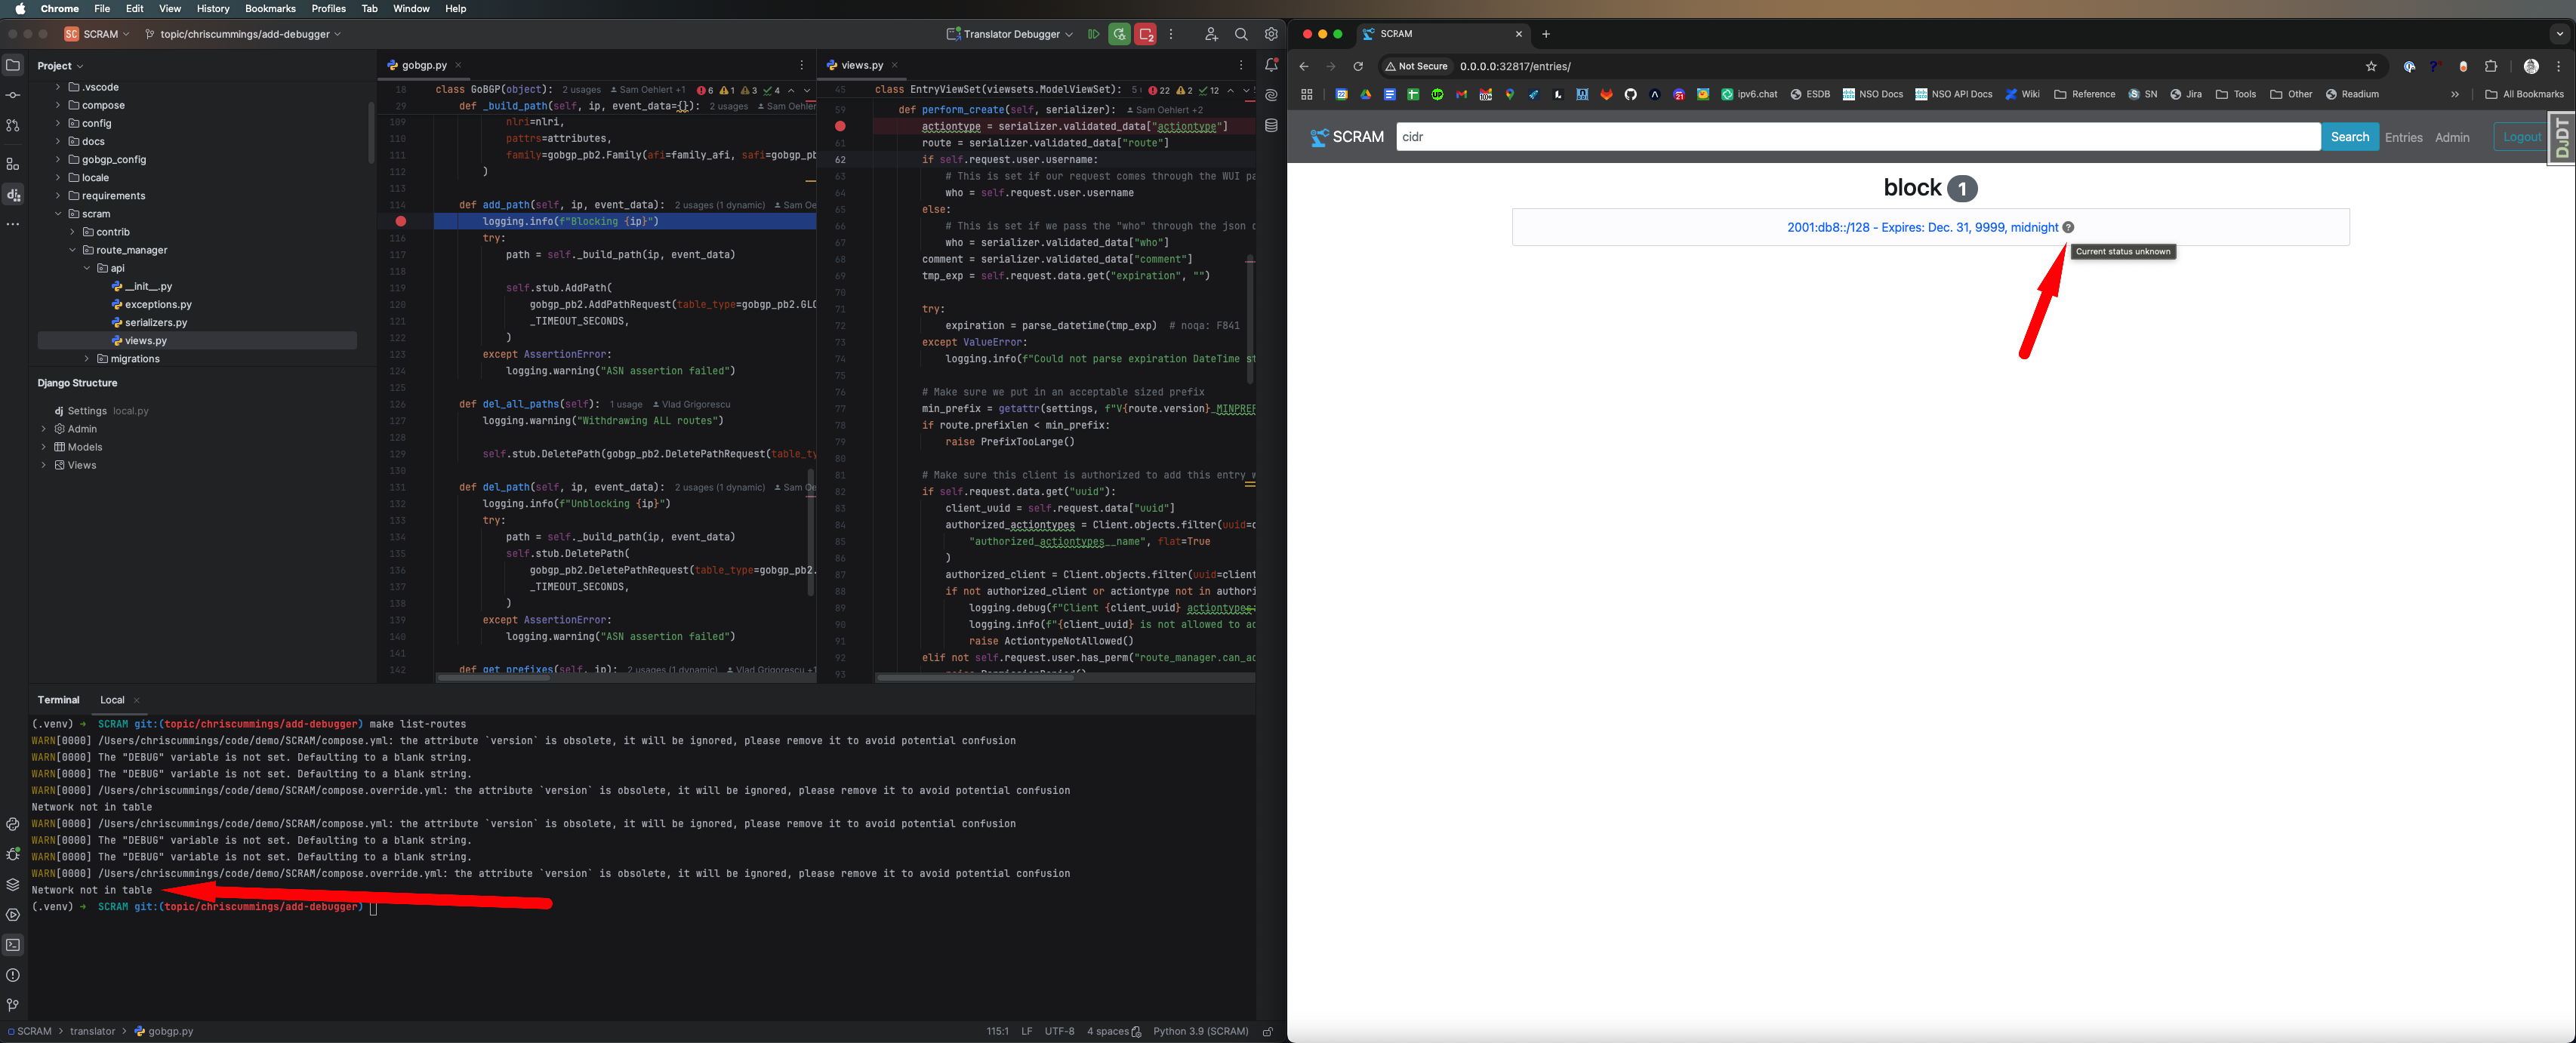
Task: Toggle the DJDT debug toolbar handle
Action: point(2561,138)
